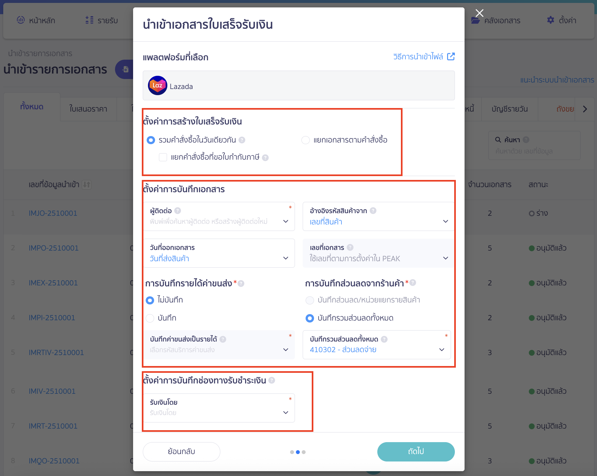Screen dimensions: 597x476
Task: Open the ผู้ติดต่อ contact dropdown
Action: [285, 221]
